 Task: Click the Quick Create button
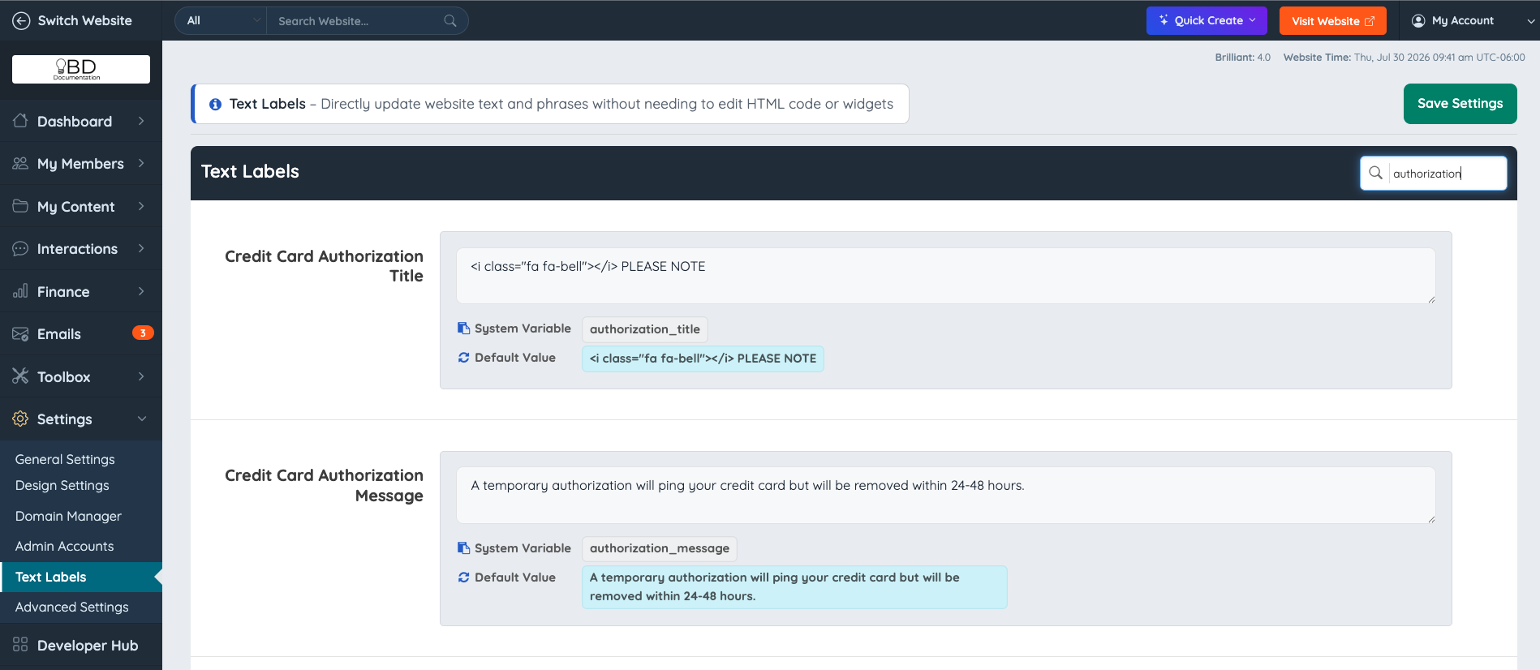tap(1207, 21)
